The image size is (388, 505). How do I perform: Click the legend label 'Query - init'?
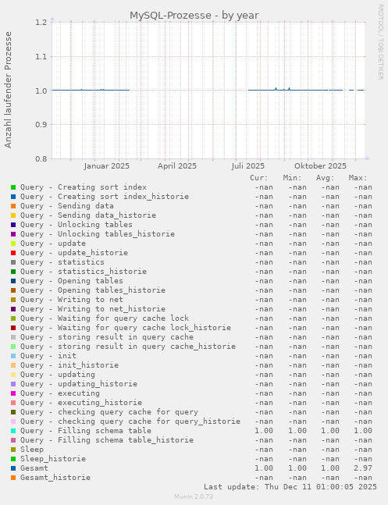(48, 356)
